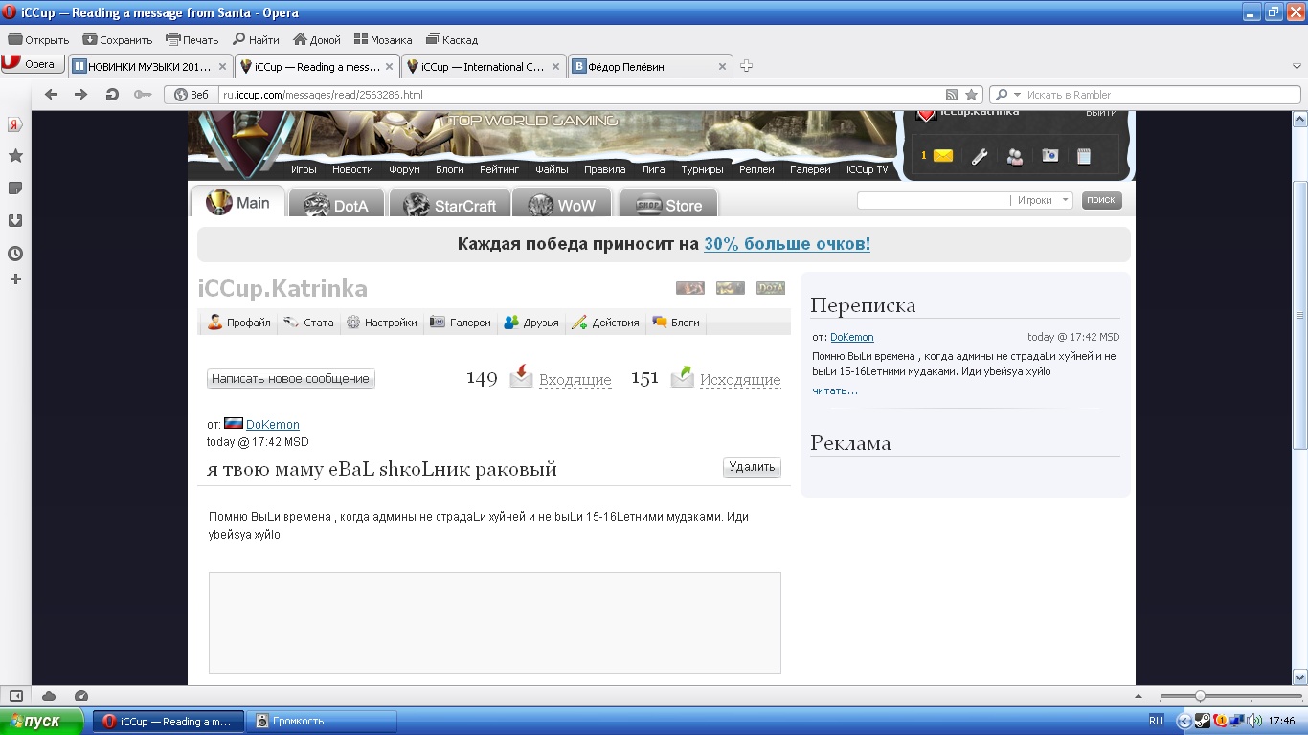1308x735 pixels.
Task: Open Notes panel in Opera sidebar
Action: 15,188
